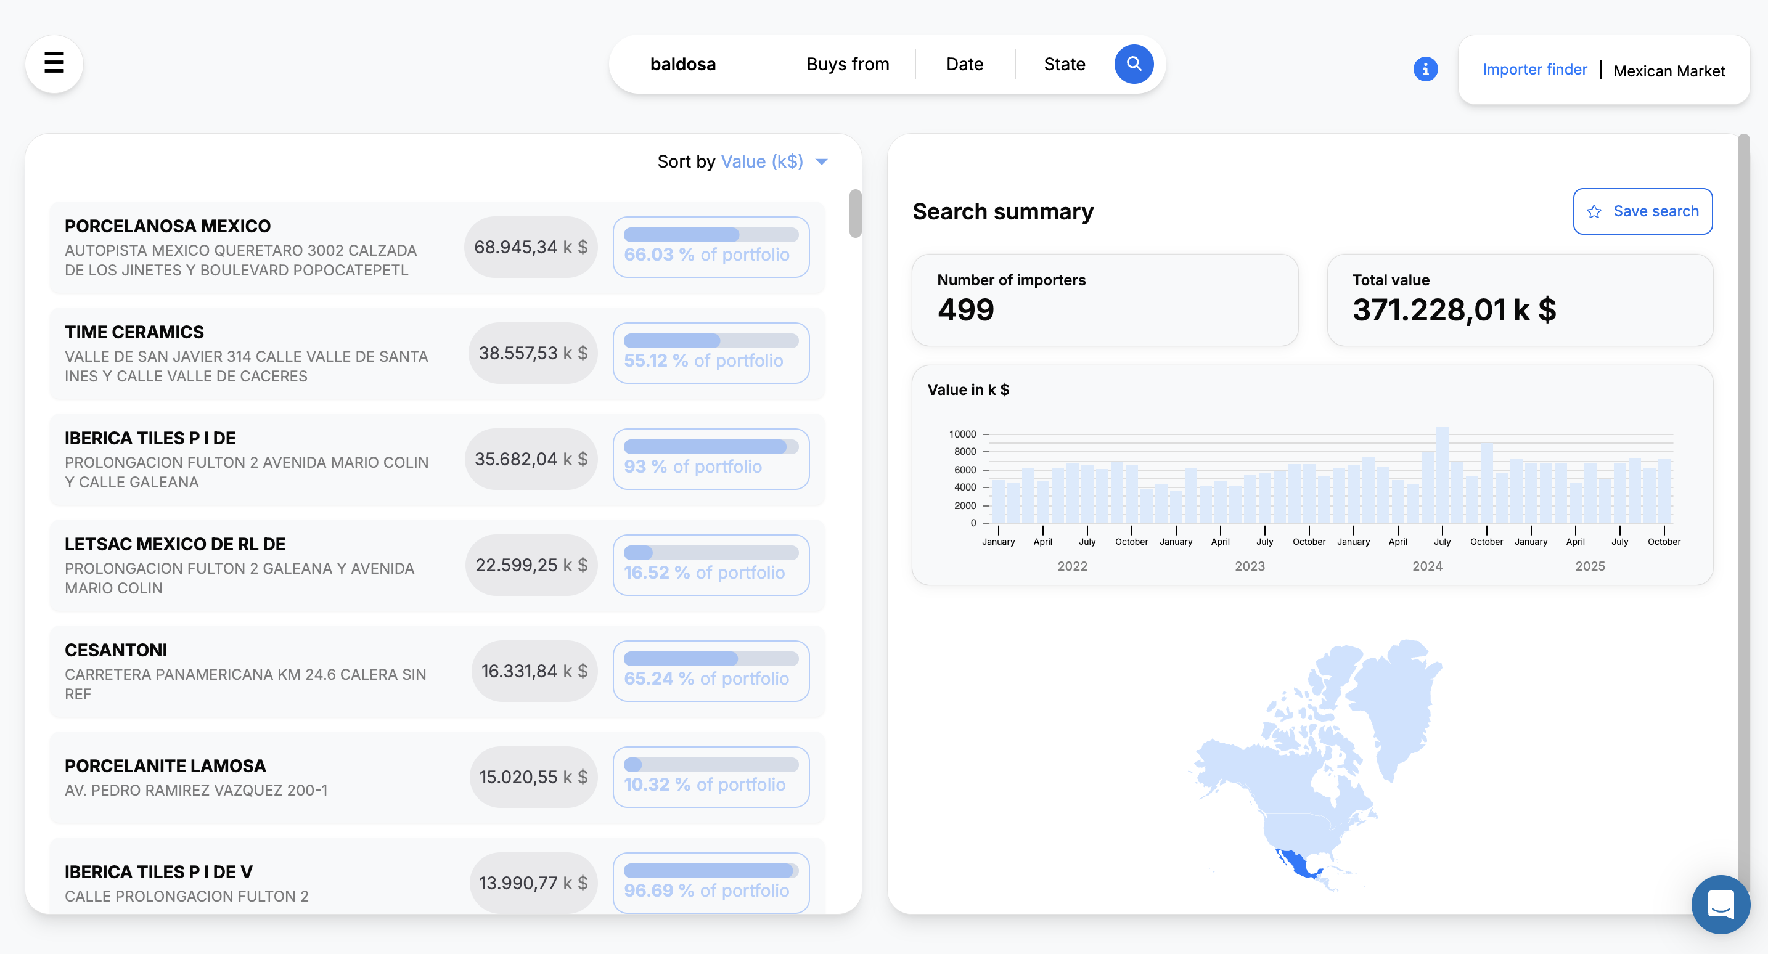Open the hamburger menu
This screenshot has width=1768, height=954.
(x=54, y=63)
